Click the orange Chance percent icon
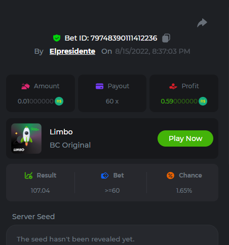Screen dimensions: 229x245 170,176
